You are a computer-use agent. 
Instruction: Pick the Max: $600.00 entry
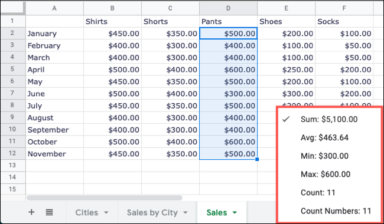[326, 174]
